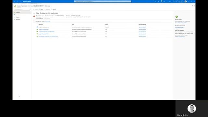Click the red deployment status icon
The image size is (208, 117).
(34, 16)
